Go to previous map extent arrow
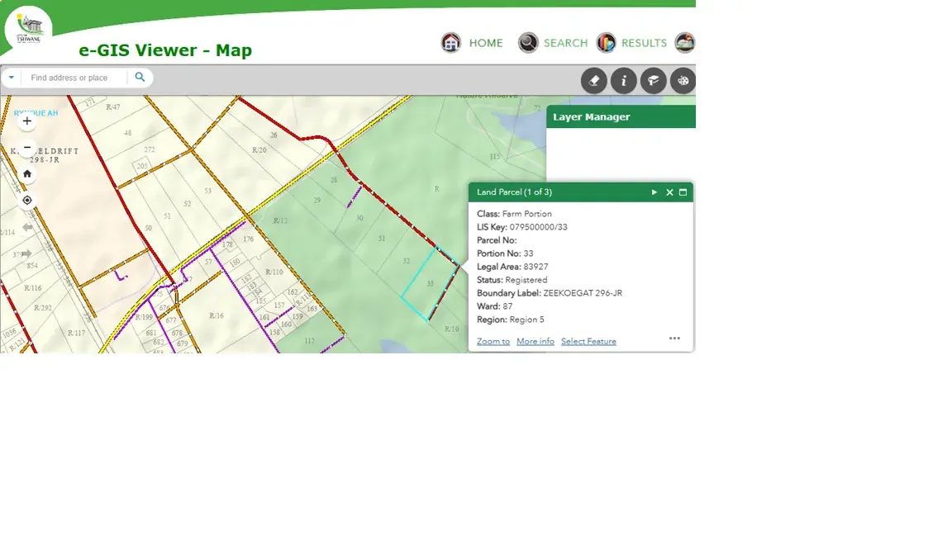Image resolution: width=952 pixels, height=535 pixels. [27, 227]
